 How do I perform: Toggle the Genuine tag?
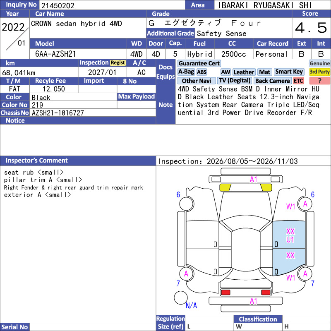pos(319,63)
